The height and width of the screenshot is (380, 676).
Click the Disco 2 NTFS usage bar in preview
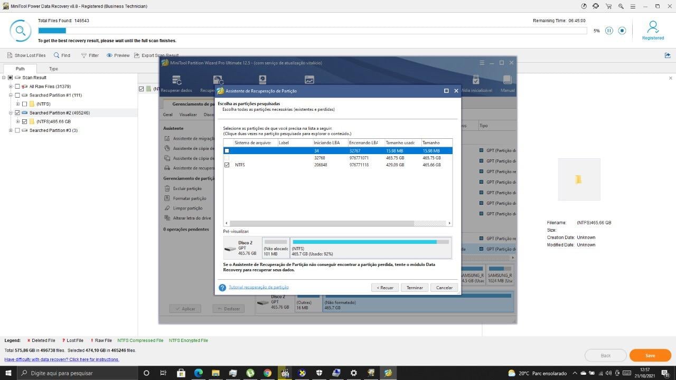coord(371,242)
